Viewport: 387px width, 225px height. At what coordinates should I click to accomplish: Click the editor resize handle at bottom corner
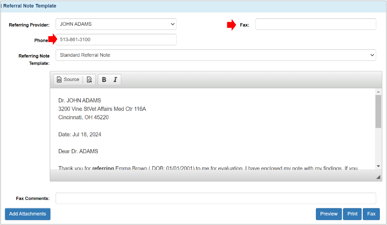[378, 177]
